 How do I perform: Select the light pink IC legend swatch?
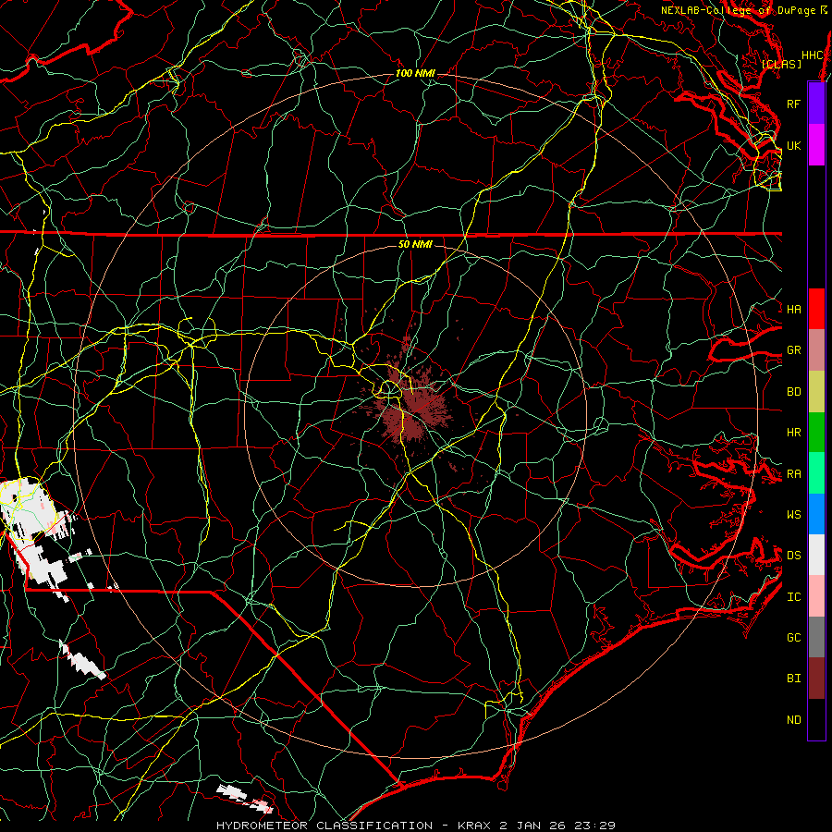(816, 596)
